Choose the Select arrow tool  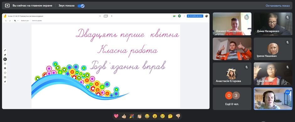[5, 59]
